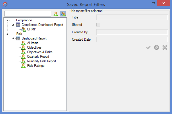Select Dashboard Report under Risk
This screenshot has height=114, width=172.
34,38
